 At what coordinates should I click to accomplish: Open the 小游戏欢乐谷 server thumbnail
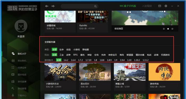[x=60, y=72]
